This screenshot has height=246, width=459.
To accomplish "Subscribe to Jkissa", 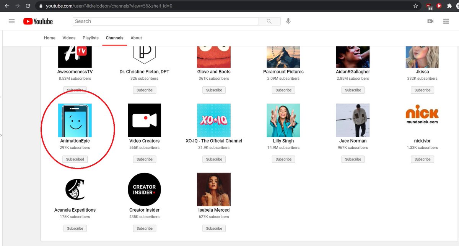I will point(422,90).
